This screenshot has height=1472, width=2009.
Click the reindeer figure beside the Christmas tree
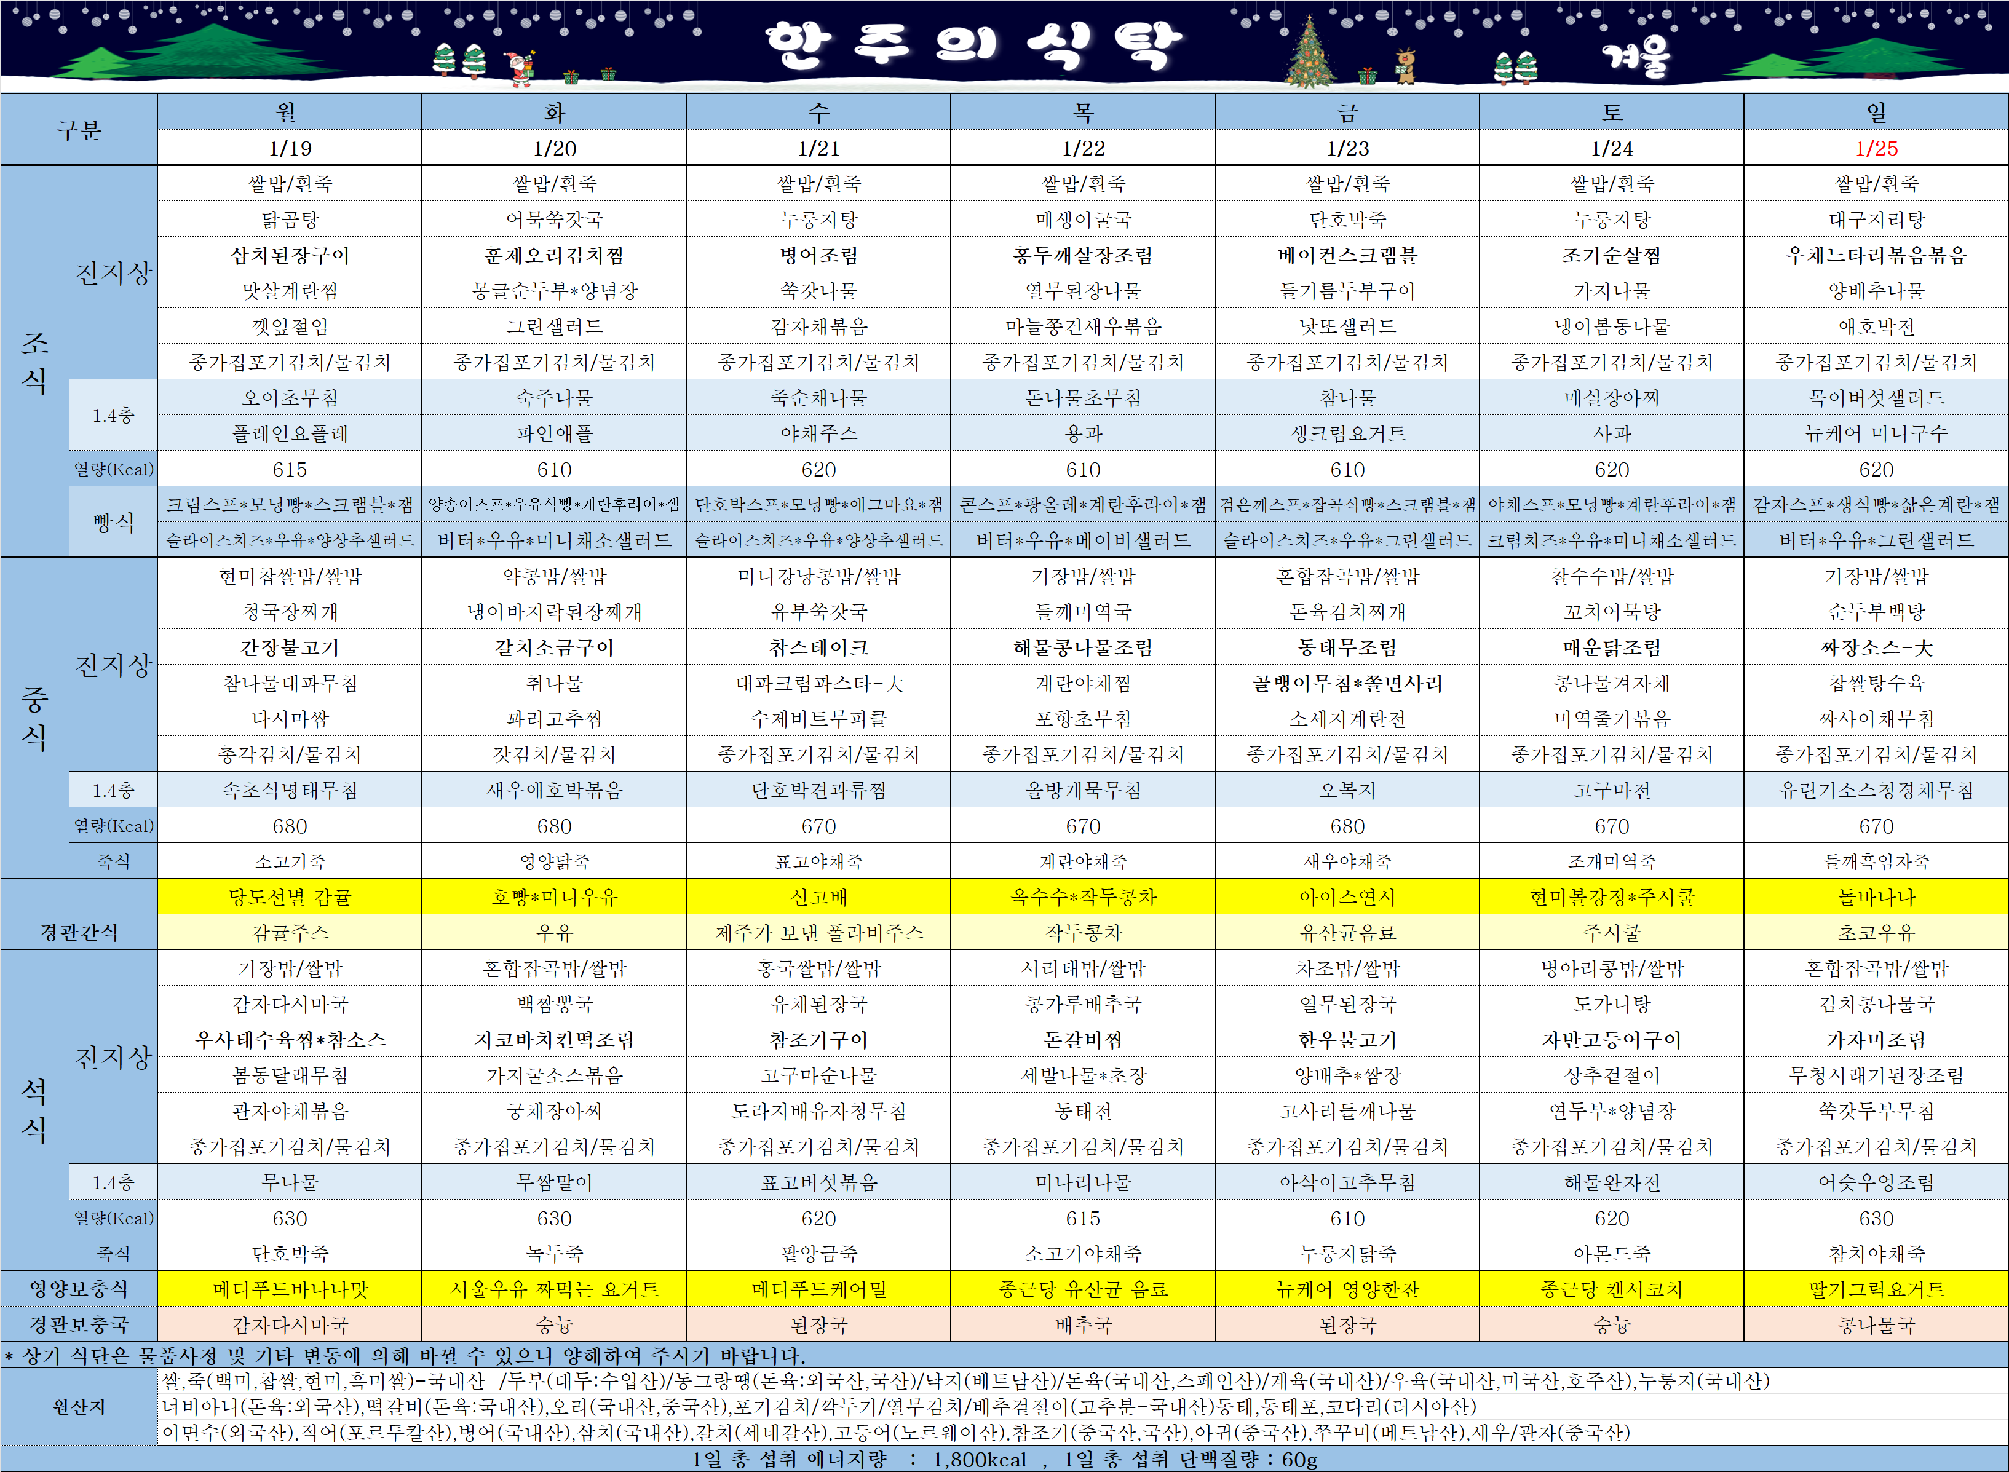[1406, 66]
